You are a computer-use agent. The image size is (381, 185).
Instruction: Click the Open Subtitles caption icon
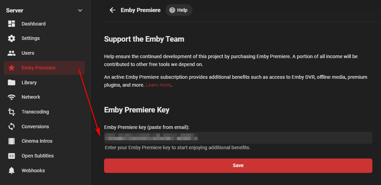point(12,156)
